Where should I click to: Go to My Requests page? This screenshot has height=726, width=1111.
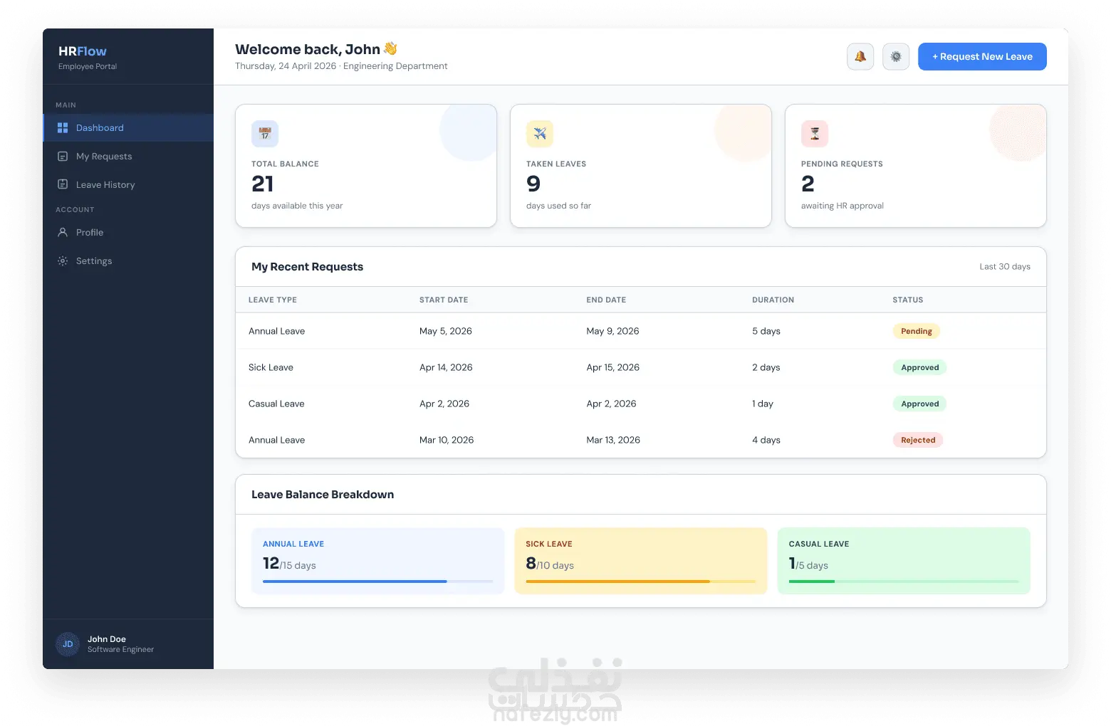click(x=128, y=156)
